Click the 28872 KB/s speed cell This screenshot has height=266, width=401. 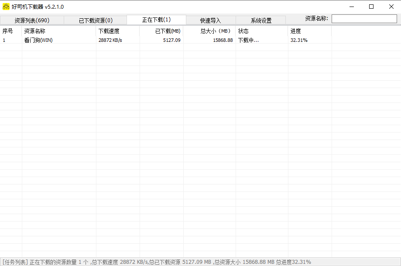click(110, 40)
